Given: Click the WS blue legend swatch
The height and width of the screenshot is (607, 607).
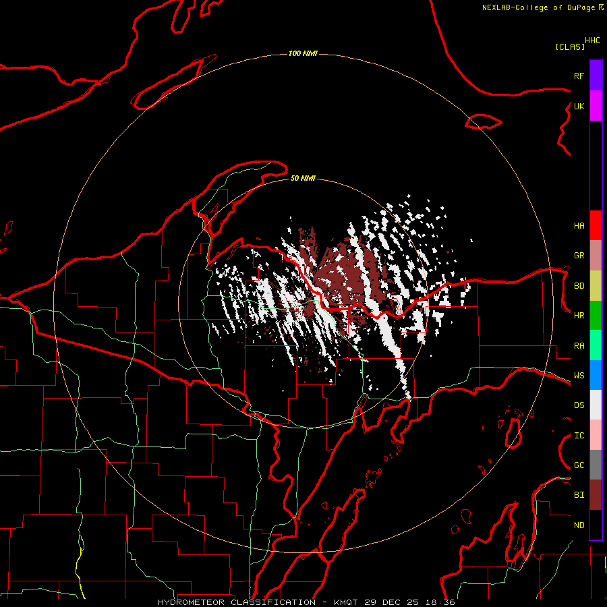Looking at the screenshot, I should [596, 375].
